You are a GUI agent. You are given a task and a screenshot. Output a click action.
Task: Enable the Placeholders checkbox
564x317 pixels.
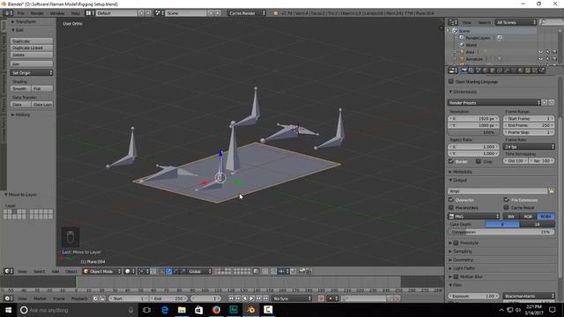pos(451,208)
